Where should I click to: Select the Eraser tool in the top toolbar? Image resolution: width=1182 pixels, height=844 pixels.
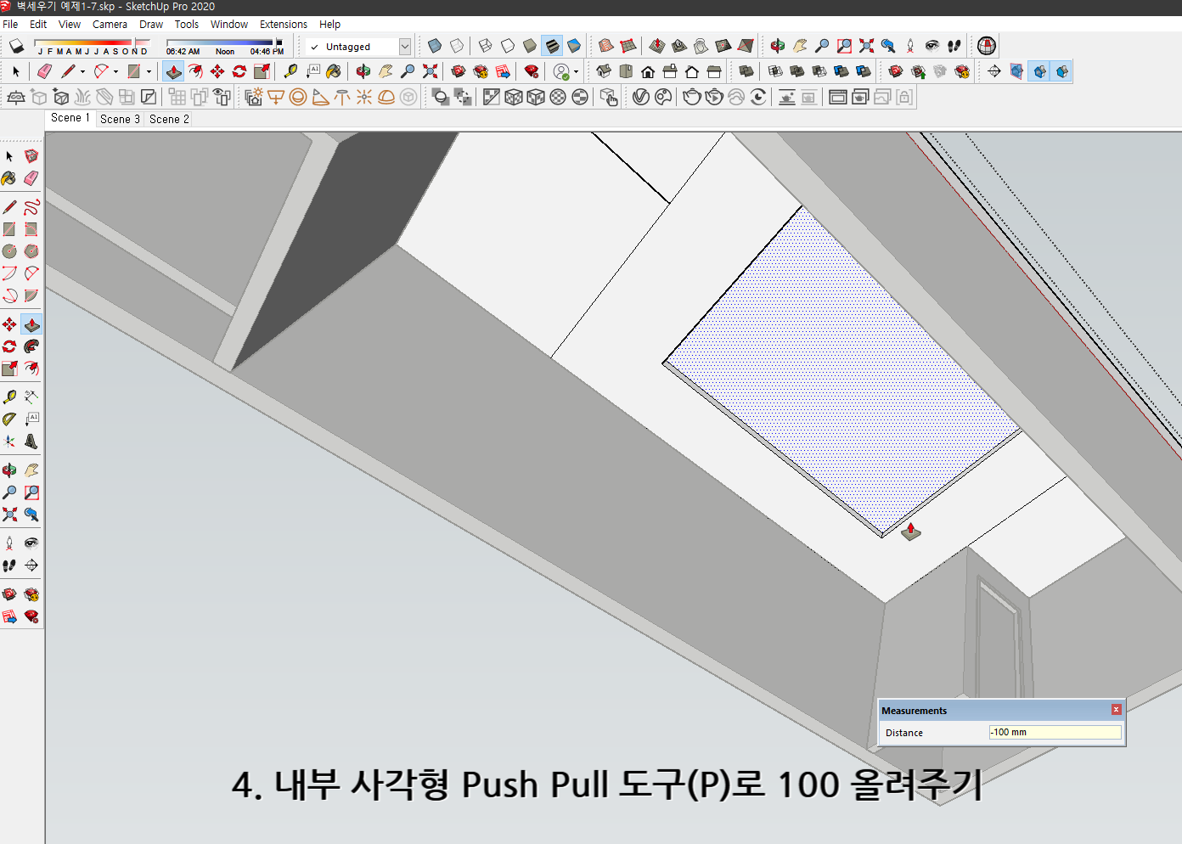coord(45,71)
